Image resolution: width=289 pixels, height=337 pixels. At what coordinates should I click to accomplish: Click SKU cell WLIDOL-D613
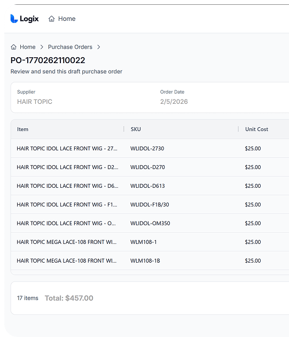pyautogui.click(x=147, y=186)
